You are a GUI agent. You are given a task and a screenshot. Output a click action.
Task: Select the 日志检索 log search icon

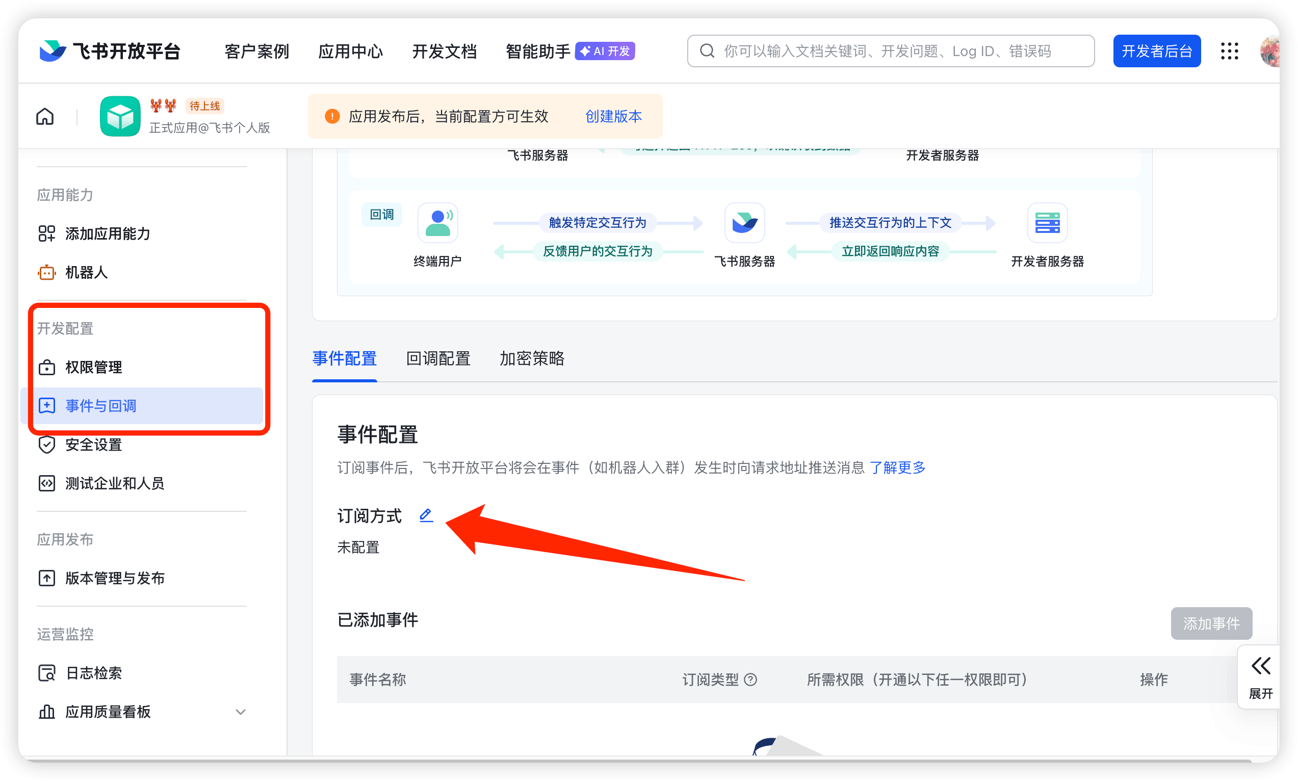46,672
